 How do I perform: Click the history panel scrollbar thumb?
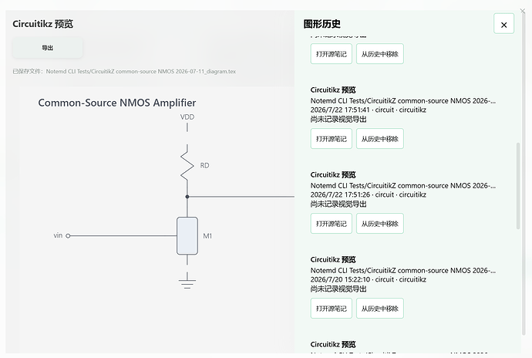pyautogui.click(x=518, y=186)
